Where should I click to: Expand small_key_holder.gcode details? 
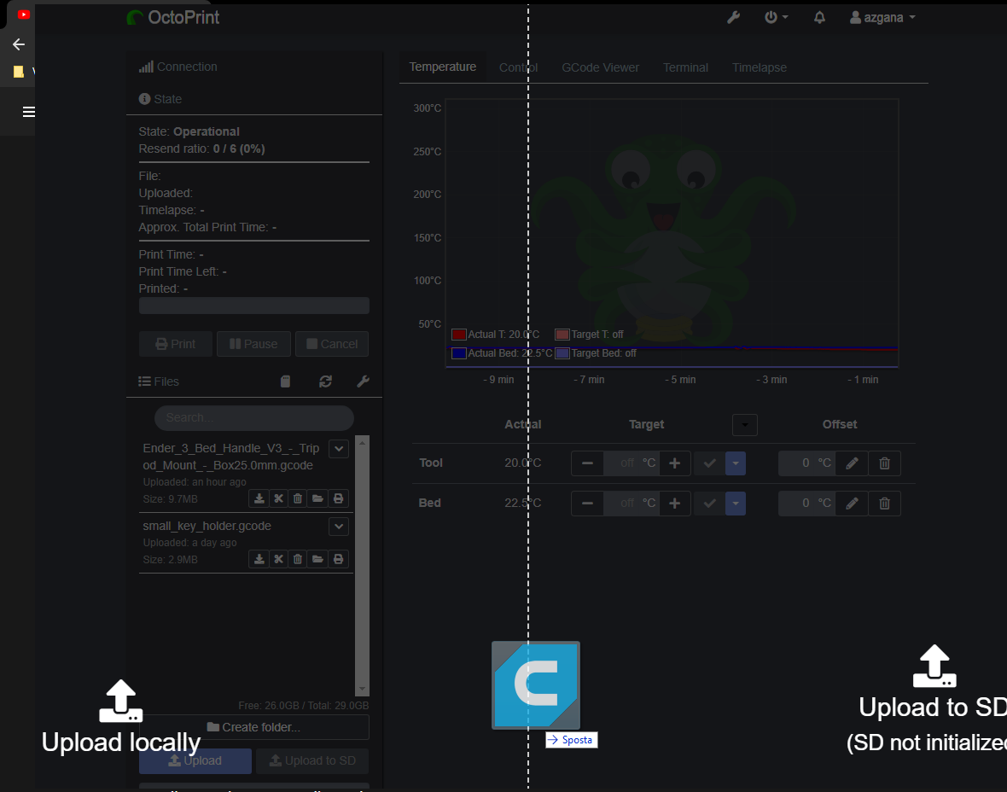pyautogui.click(x=339, y=527)
